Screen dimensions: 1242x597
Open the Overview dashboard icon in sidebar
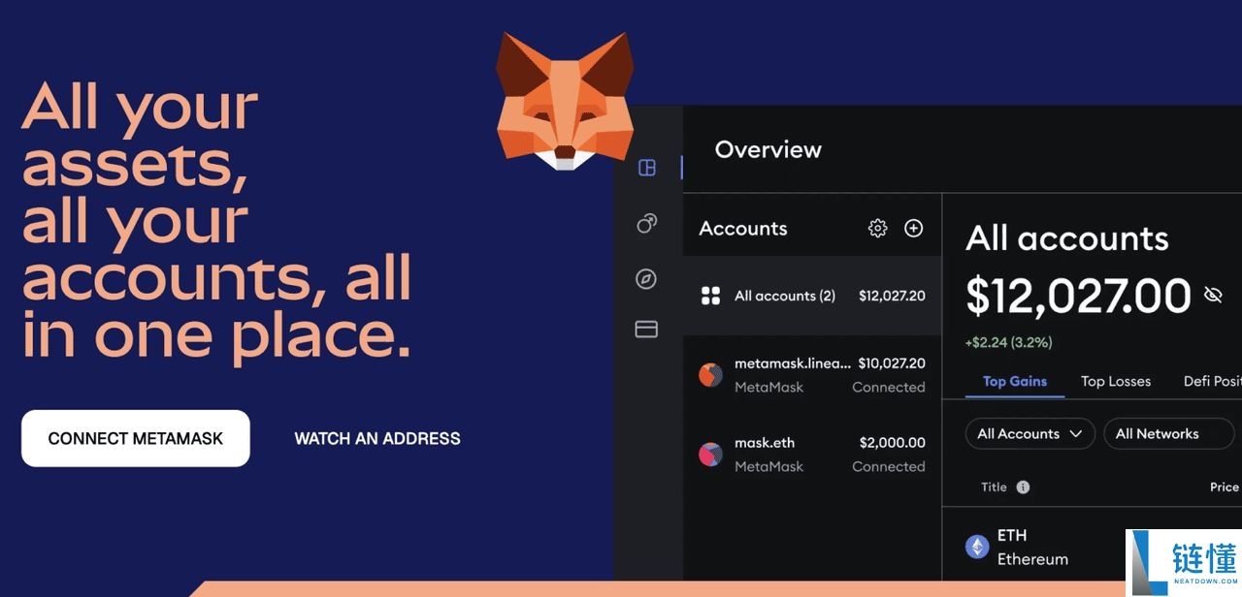coord(646,168)
